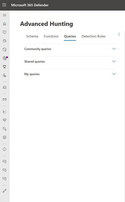Image resolution: width=125 pixels, height=202 pixels.
Task: Open the app launcher waffle icon
Action: click(4, 5)
